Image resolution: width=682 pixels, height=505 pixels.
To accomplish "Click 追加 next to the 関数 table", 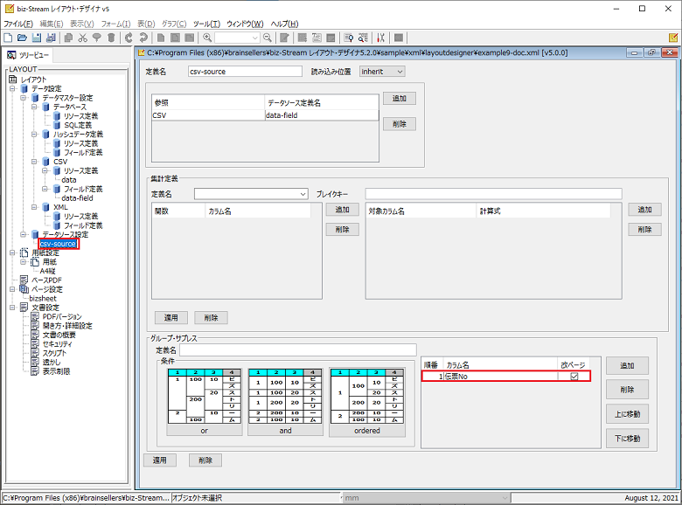I will tap(342, 210).
